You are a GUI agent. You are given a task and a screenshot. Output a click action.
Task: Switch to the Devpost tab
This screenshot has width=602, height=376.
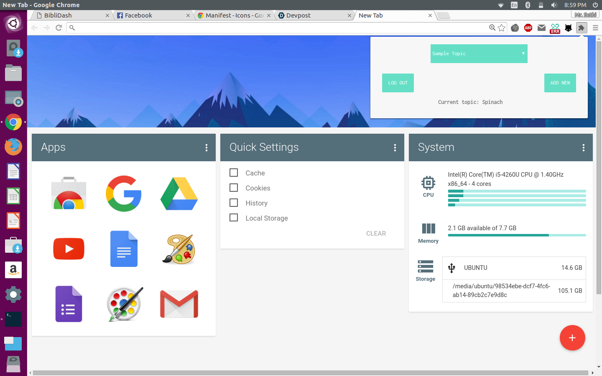pos(314,15)
